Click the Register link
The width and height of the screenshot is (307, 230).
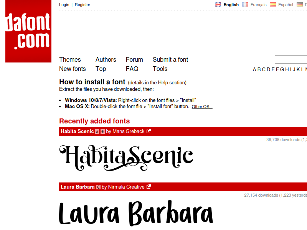[x=83, y=5]
